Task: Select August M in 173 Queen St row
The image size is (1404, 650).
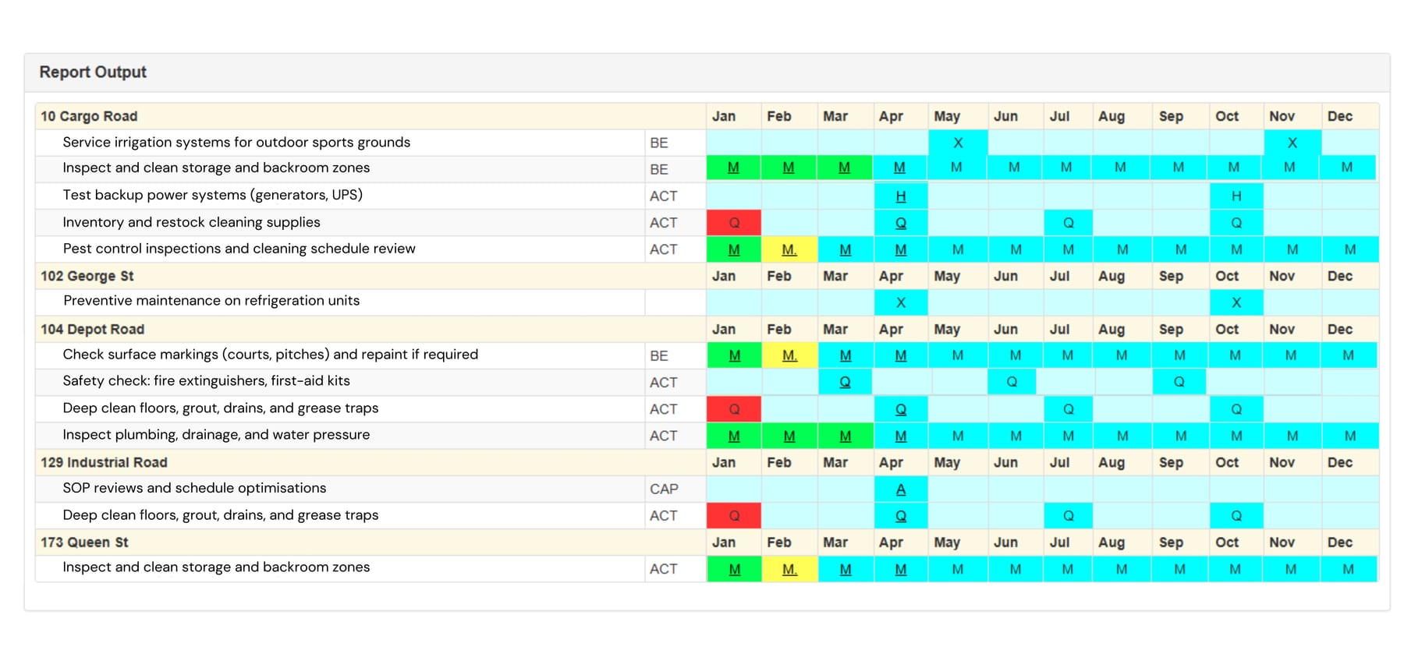Action: [x=1122, y=570]
